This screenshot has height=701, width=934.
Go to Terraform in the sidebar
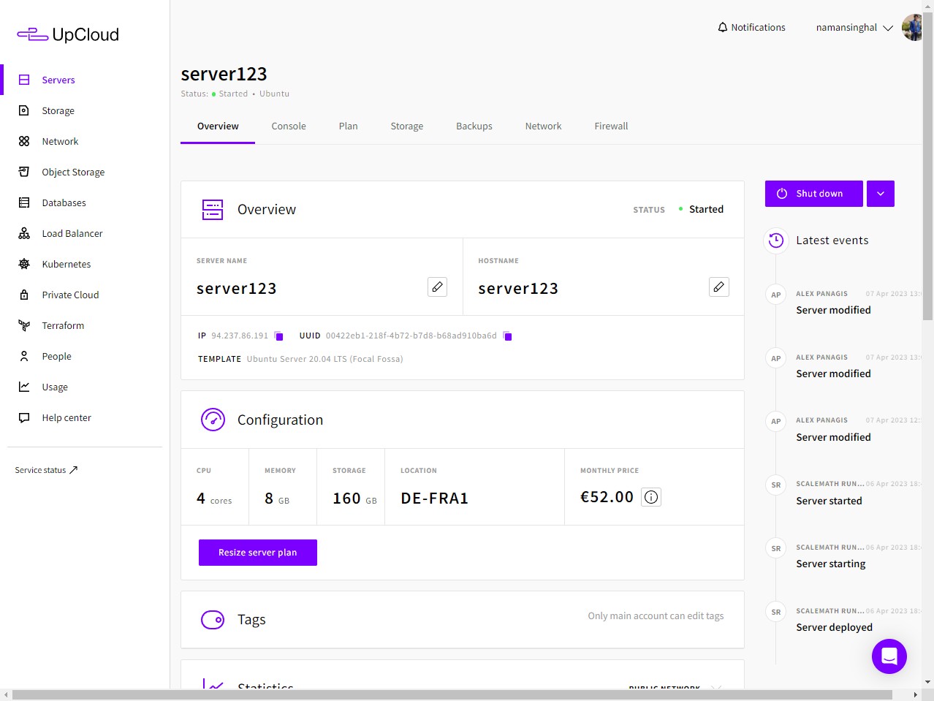click(x=63, y=325)
